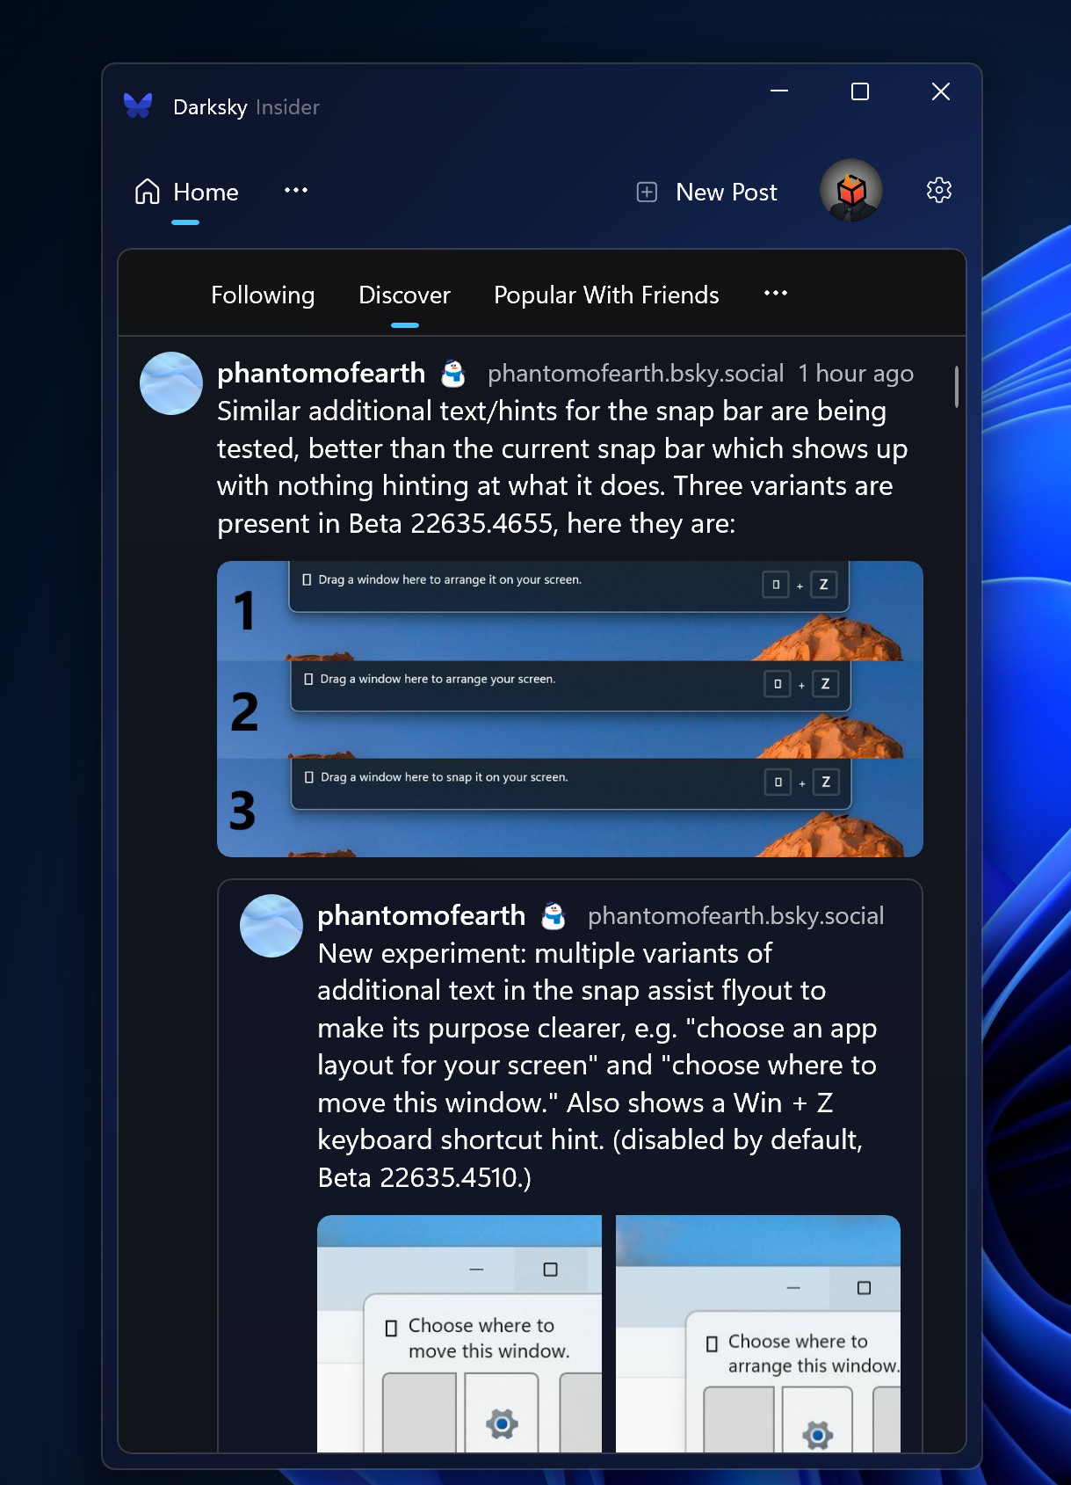Click the phantomofearth.bsky.social handle on top post
This screenshot has height=1485, width=1071.
635,374
